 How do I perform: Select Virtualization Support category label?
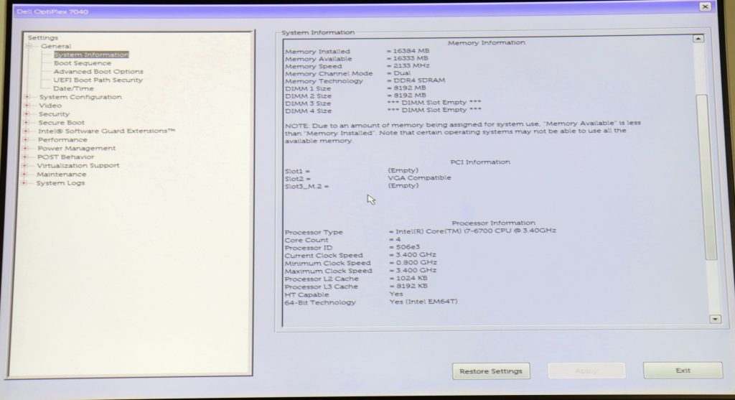click(78, 166)
